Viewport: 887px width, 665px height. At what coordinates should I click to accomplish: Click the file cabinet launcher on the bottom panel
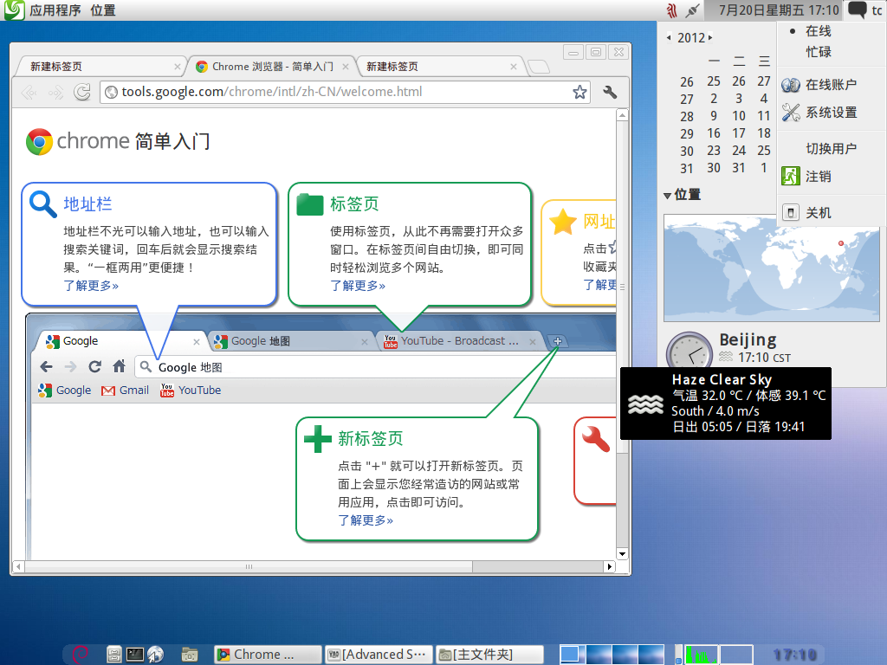point(113,655)
